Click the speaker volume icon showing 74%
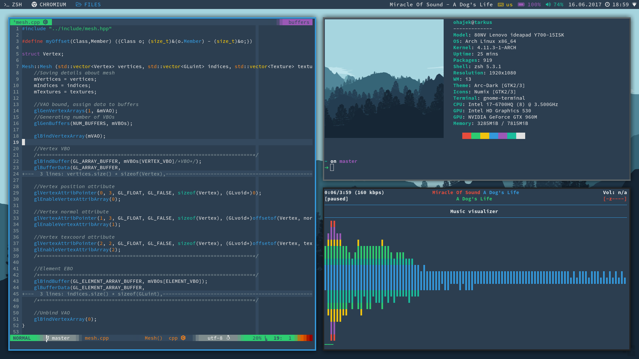 click(x=548, y=5)
